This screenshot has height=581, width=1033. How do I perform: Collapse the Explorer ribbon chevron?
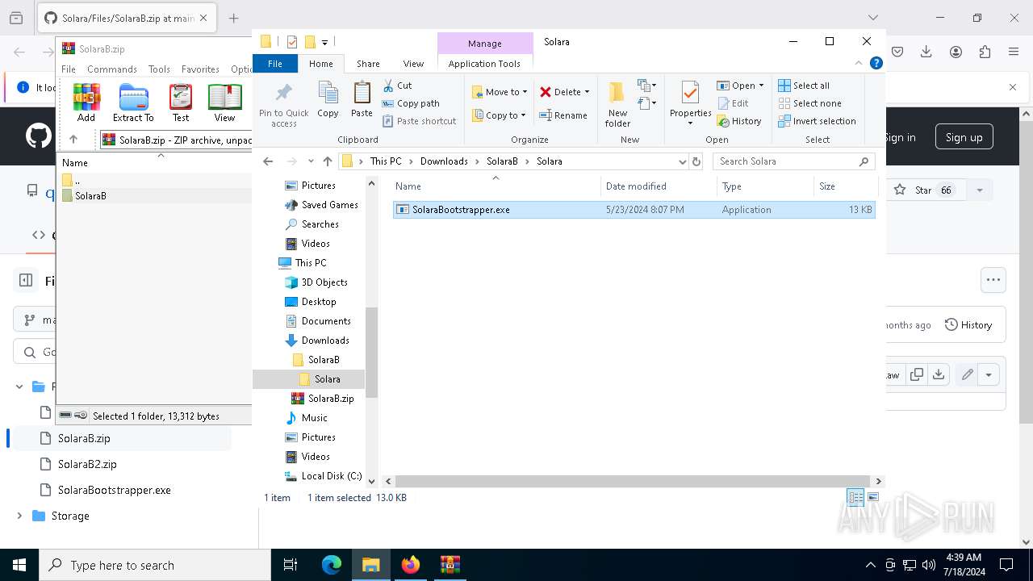859,63
